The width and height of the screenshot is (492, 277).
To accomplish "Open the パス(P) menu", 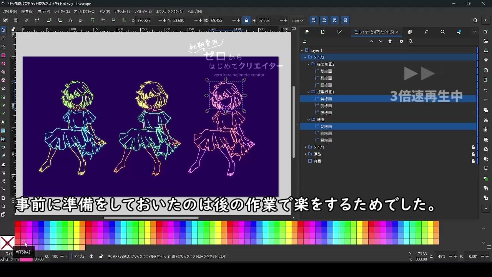I will point(105,12).
